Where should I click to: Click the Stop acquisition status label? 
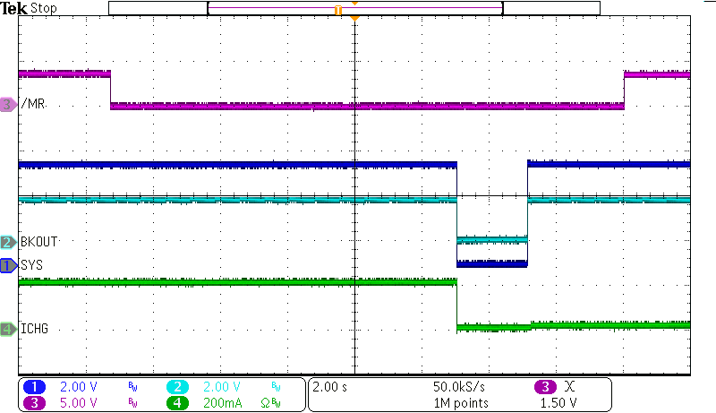[x=44, y=8]
